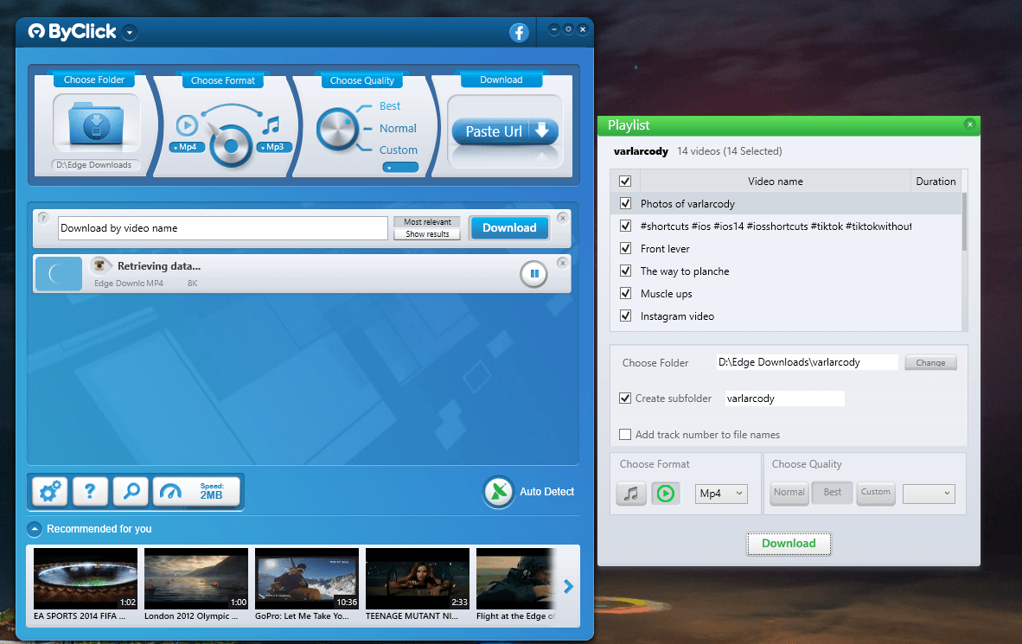Toggle the Auto Detect satellite icon
The height and width of the screenshot is (644, 1022).
(x=498, y=492)
